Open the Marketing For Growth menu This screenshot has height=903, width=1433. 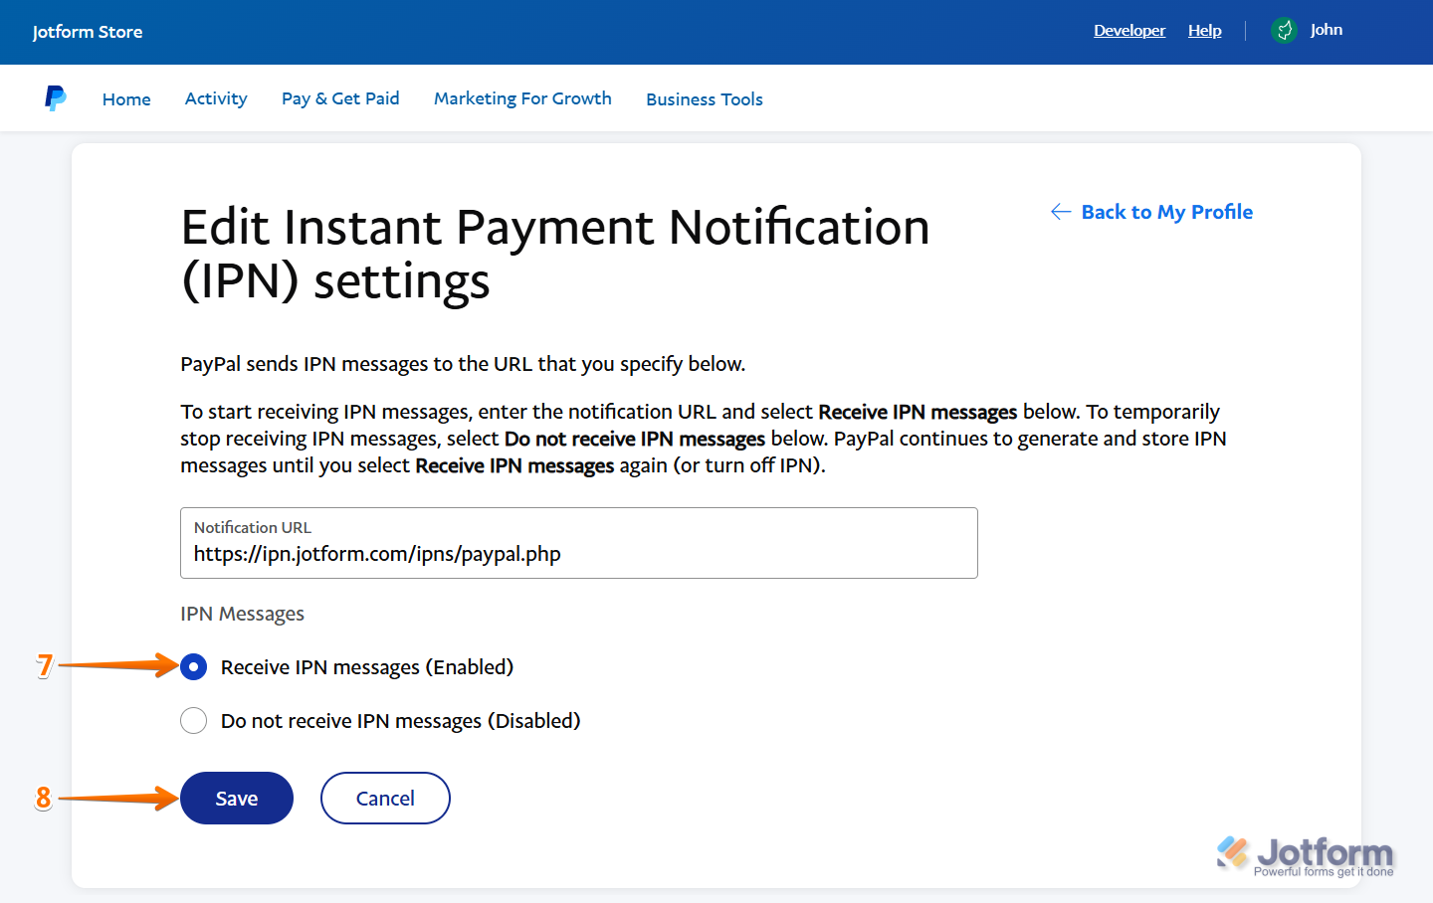tap(522, 98)
